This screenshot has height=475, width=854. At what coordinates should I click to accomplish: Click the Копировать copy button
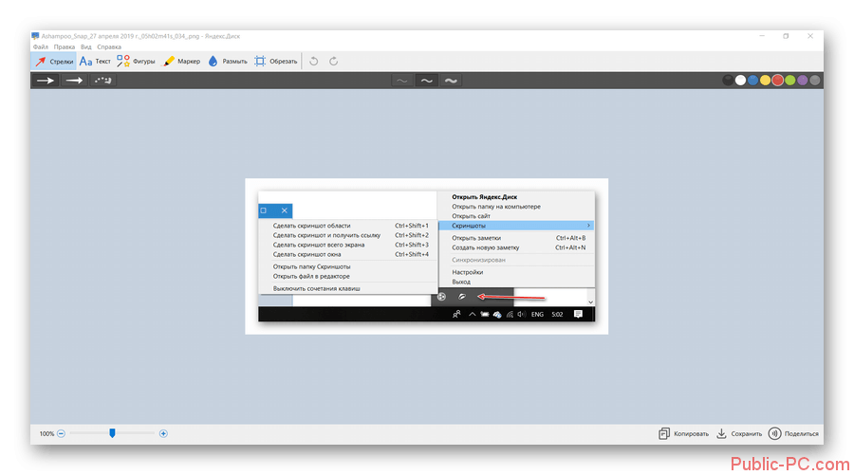683,433
